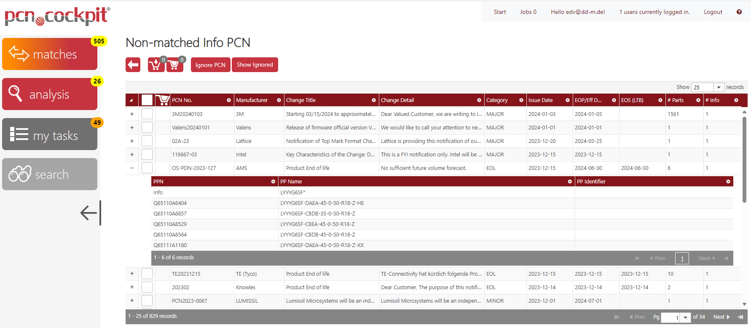Click scrollbar down arrow of table

(744, 304)
